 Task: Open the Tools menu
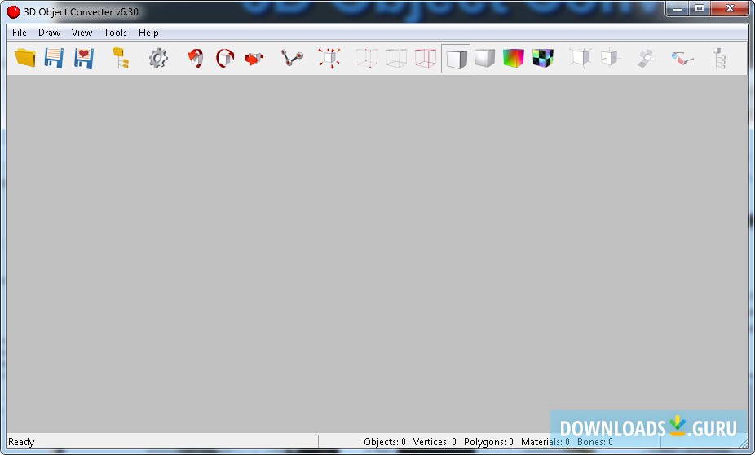(x=115, y=33)
